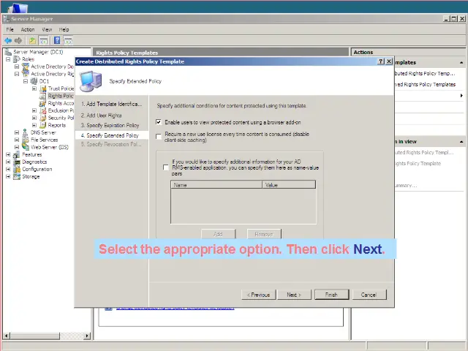The image size is (468, 351).
Task: Click the Rights Account Certificate Policies icon
Action: 43,103
